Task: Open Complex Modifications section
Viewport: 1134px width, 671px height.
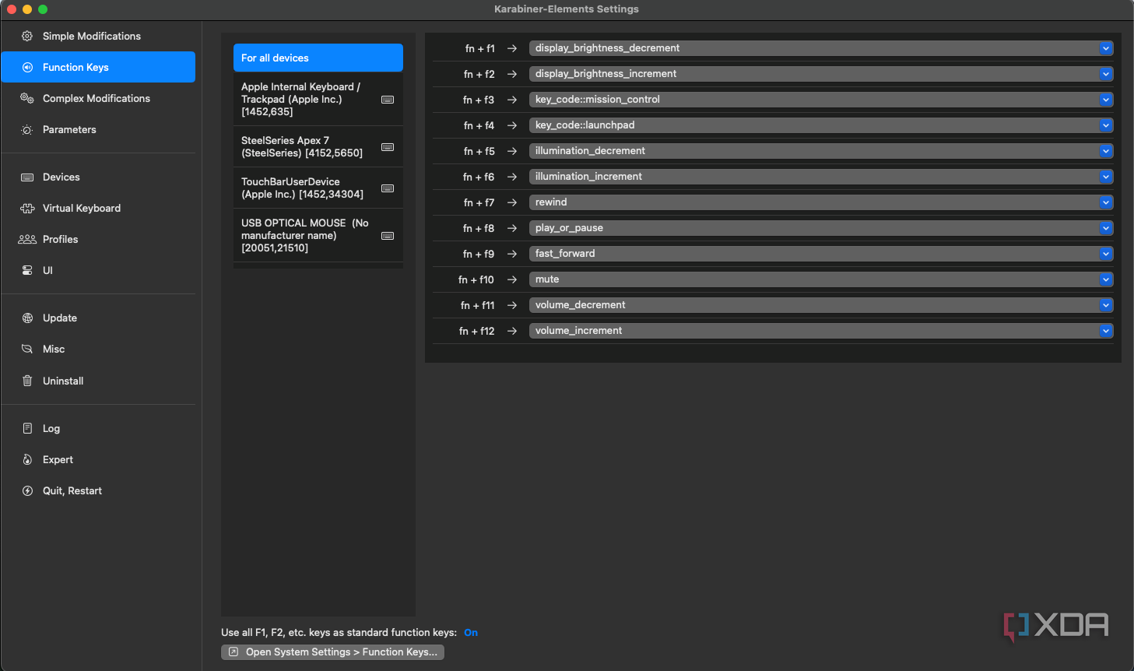Action: (98, 99)
